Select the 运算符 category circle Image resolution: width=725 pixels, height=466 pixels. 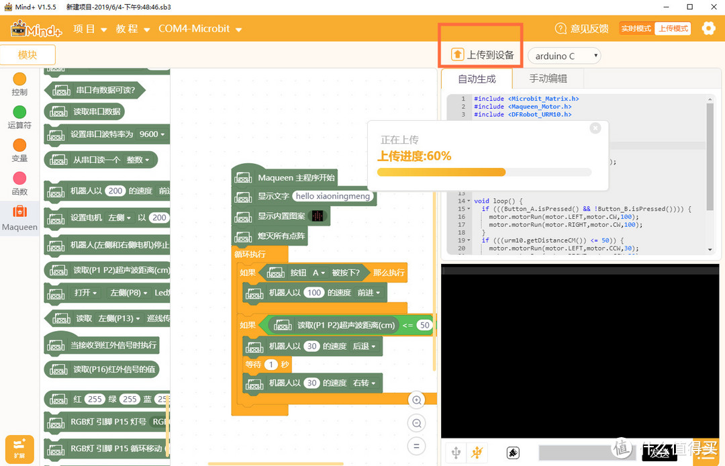point(19,112)
